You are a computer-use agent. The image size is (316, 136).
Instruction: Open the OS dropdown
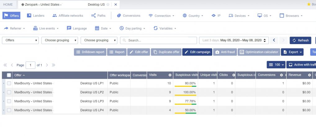264,16
